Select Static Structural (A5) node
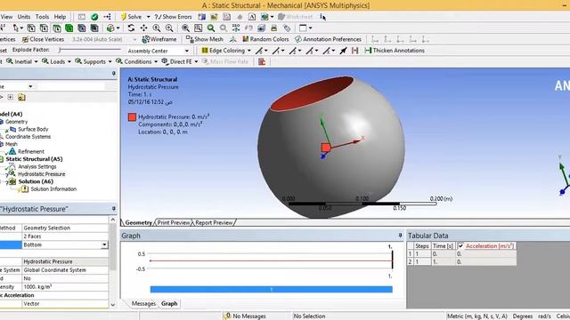This screenshot has width=570, height=320. point(34,159)
